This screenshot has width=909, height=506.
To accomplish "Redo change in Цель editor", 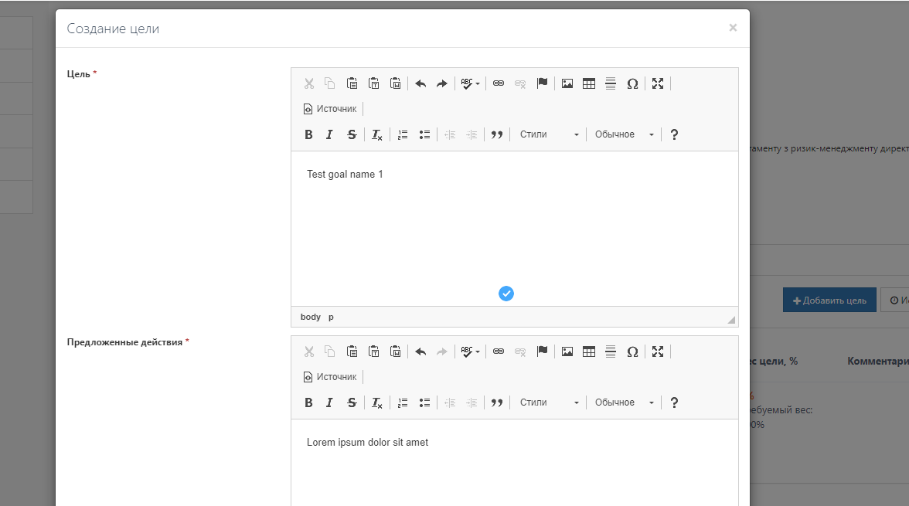I will [x=442, y=83].
